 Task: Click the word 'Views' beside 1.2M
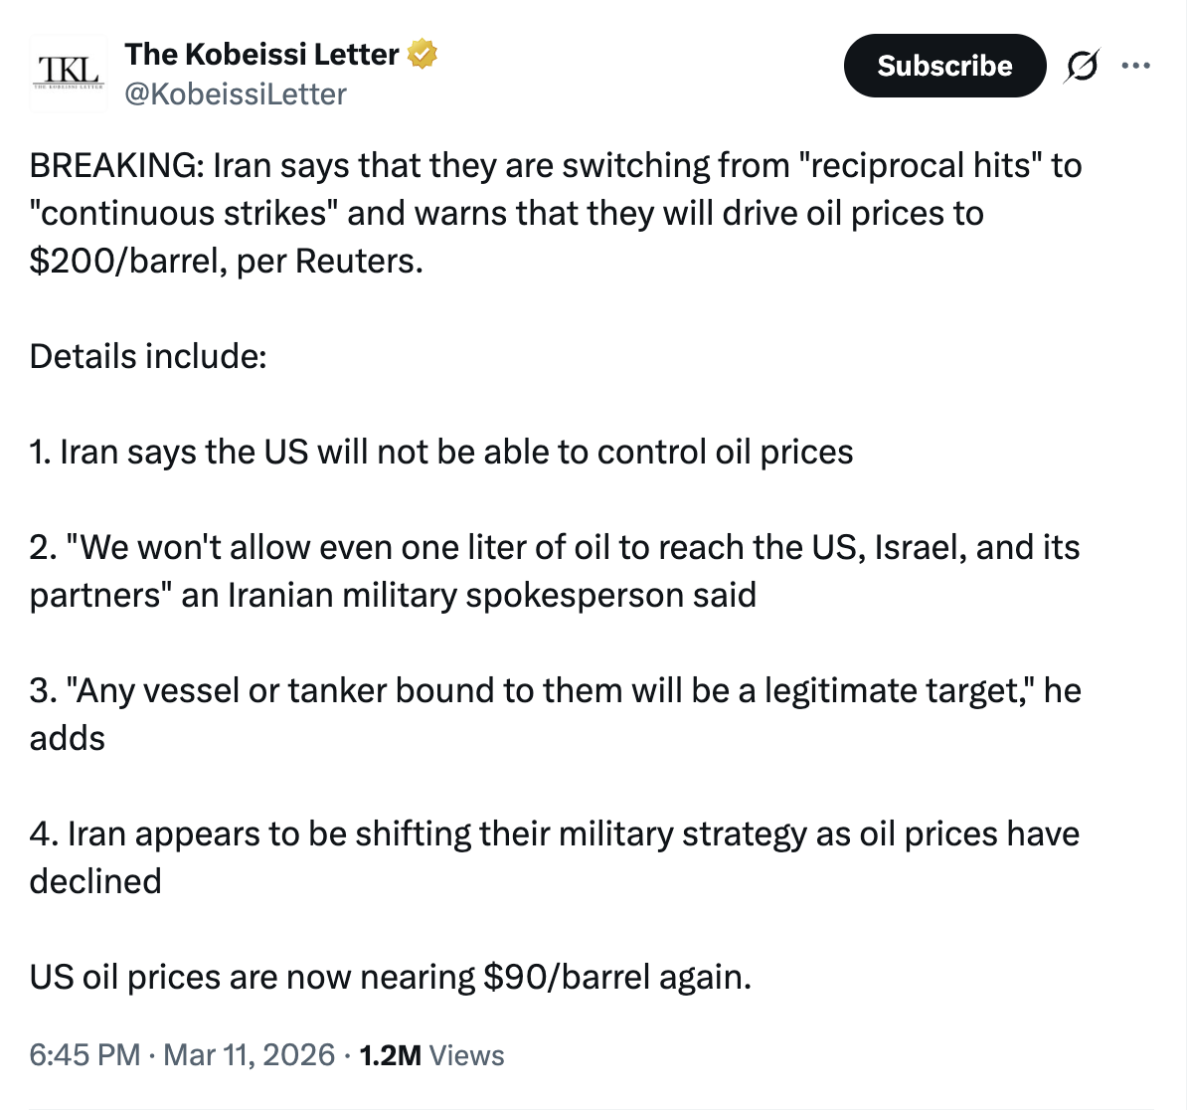point(467,1055)
